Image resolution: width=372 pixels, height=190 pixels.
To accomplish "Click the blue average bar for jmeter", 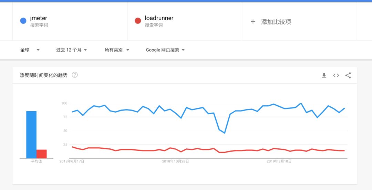I will [x=31, y=134].
